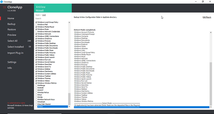Viewport: 214px width, 114px height.
Task: Check the WinRAR checkbox
Action: [36, 88]
